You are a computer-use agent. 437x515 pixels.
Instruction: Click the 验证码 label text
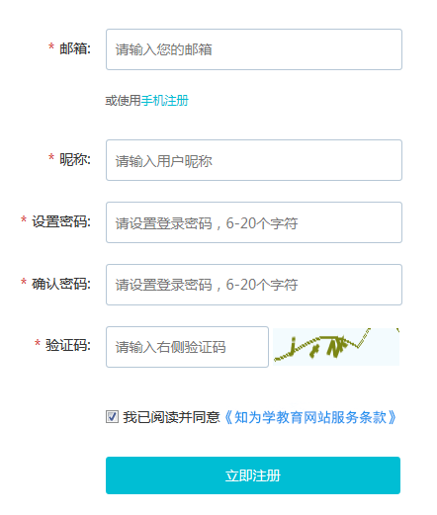click(68, 345)
